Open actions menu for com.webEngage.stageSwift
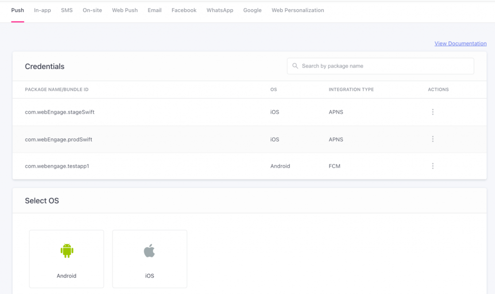The width and height of the screenshot is (495, 294). click(432, 112)
